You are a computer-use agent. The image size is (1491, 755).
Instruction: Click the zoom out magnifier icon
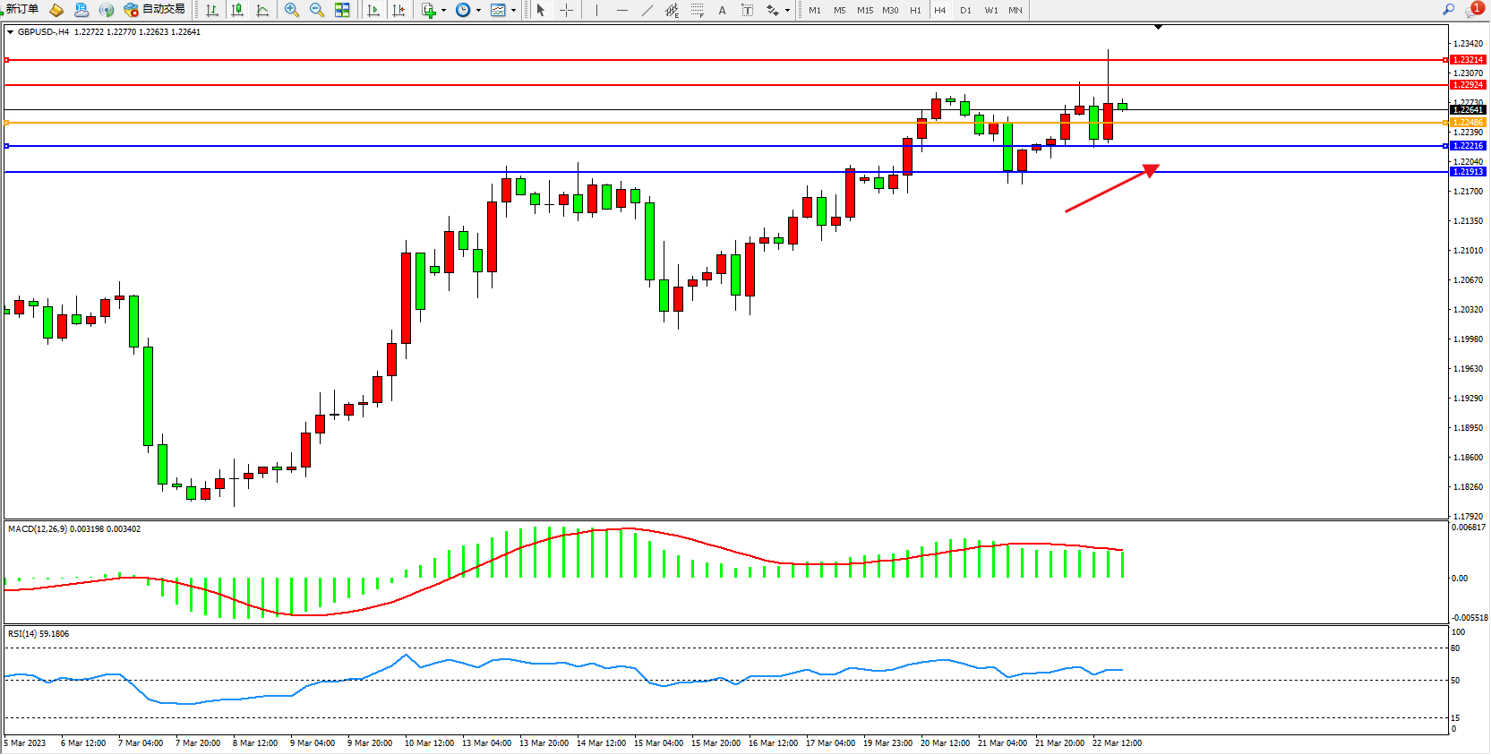(x=316, y=11)
